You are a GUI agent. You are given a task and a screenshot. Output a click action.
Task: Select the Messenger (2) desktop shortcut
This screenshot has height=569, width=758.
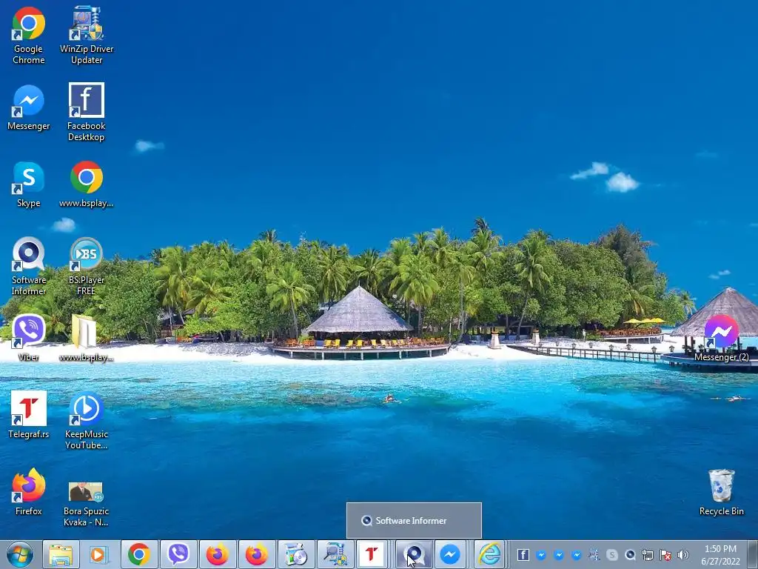pos(721,338)
